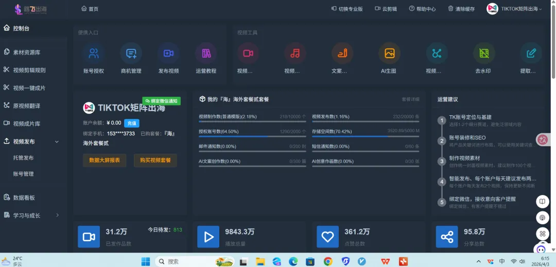
Task: Click the 已发作品数 video camera tile icon
Action: [x=89, y=237]
